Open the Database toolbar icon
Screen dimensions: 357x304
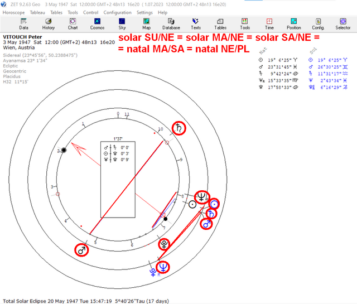(171, 24)
